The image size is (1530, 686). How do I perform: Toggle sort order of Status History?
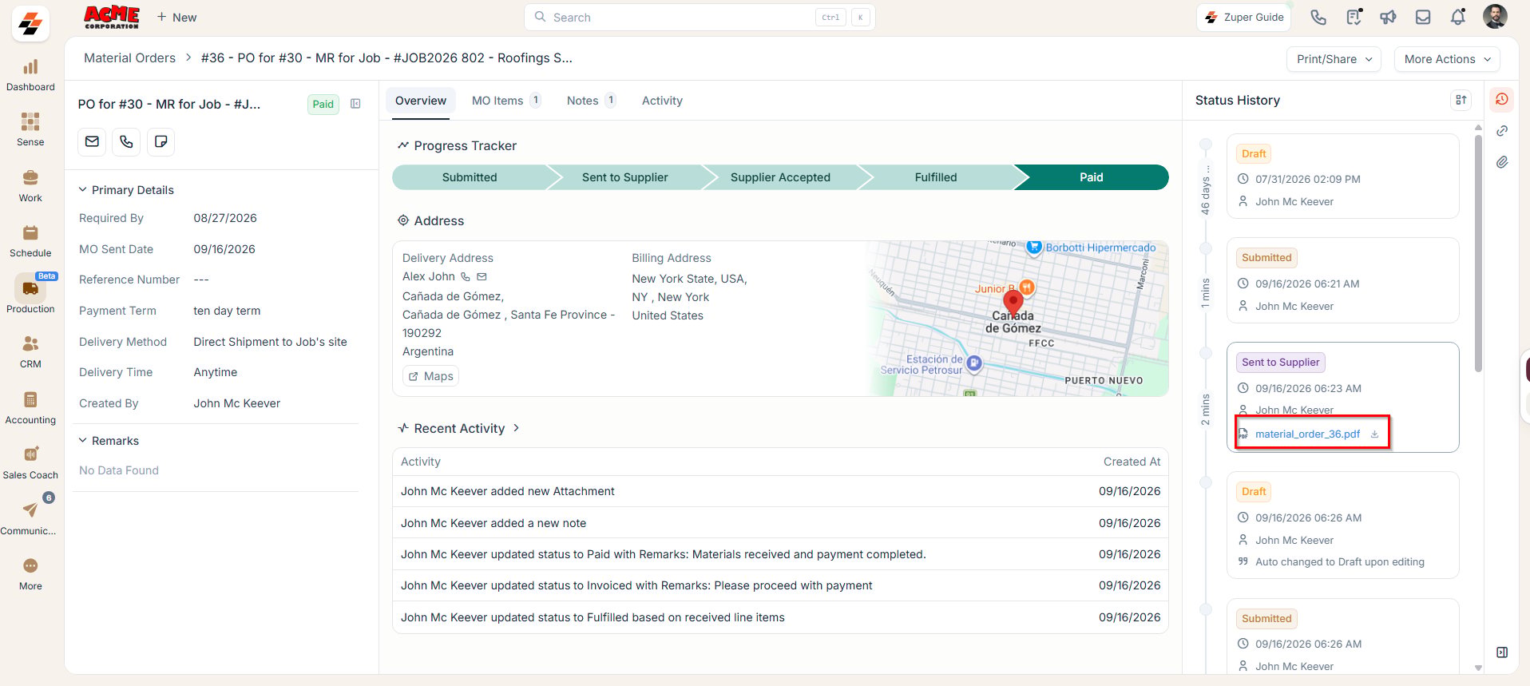click(x=1461, y=100)
